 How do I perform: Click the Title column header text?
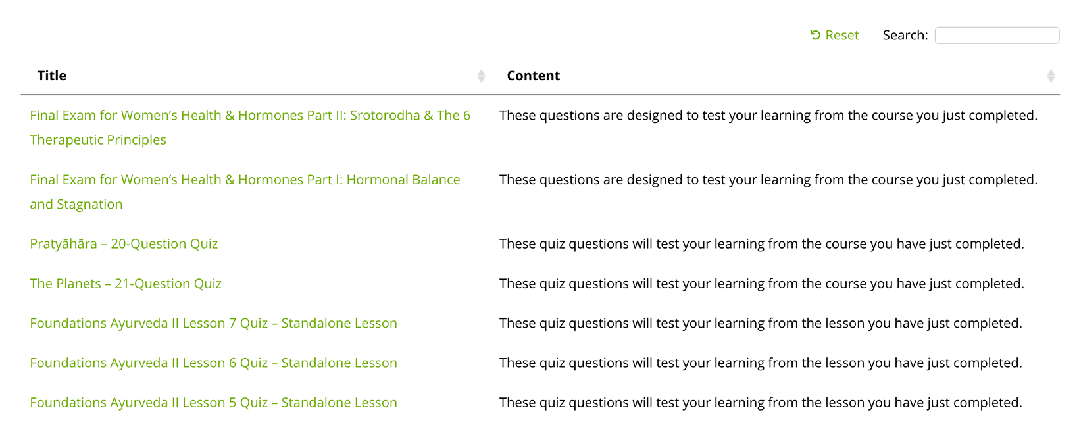coord(51,75)
